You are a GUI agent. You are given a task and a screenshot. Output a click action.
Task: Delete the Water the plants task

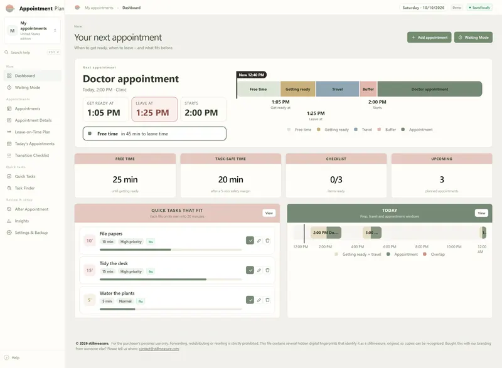pyautogui.click(x=268, y=300)
